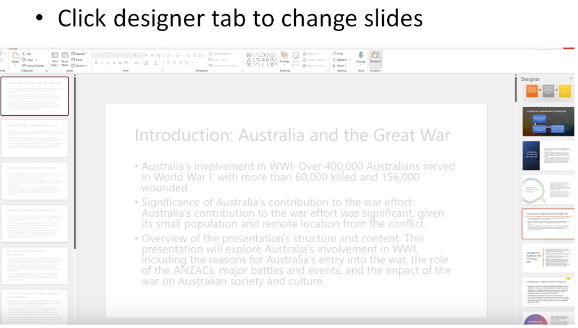
Task: Open Shape Outline color options
Action: tap(314, 60)
